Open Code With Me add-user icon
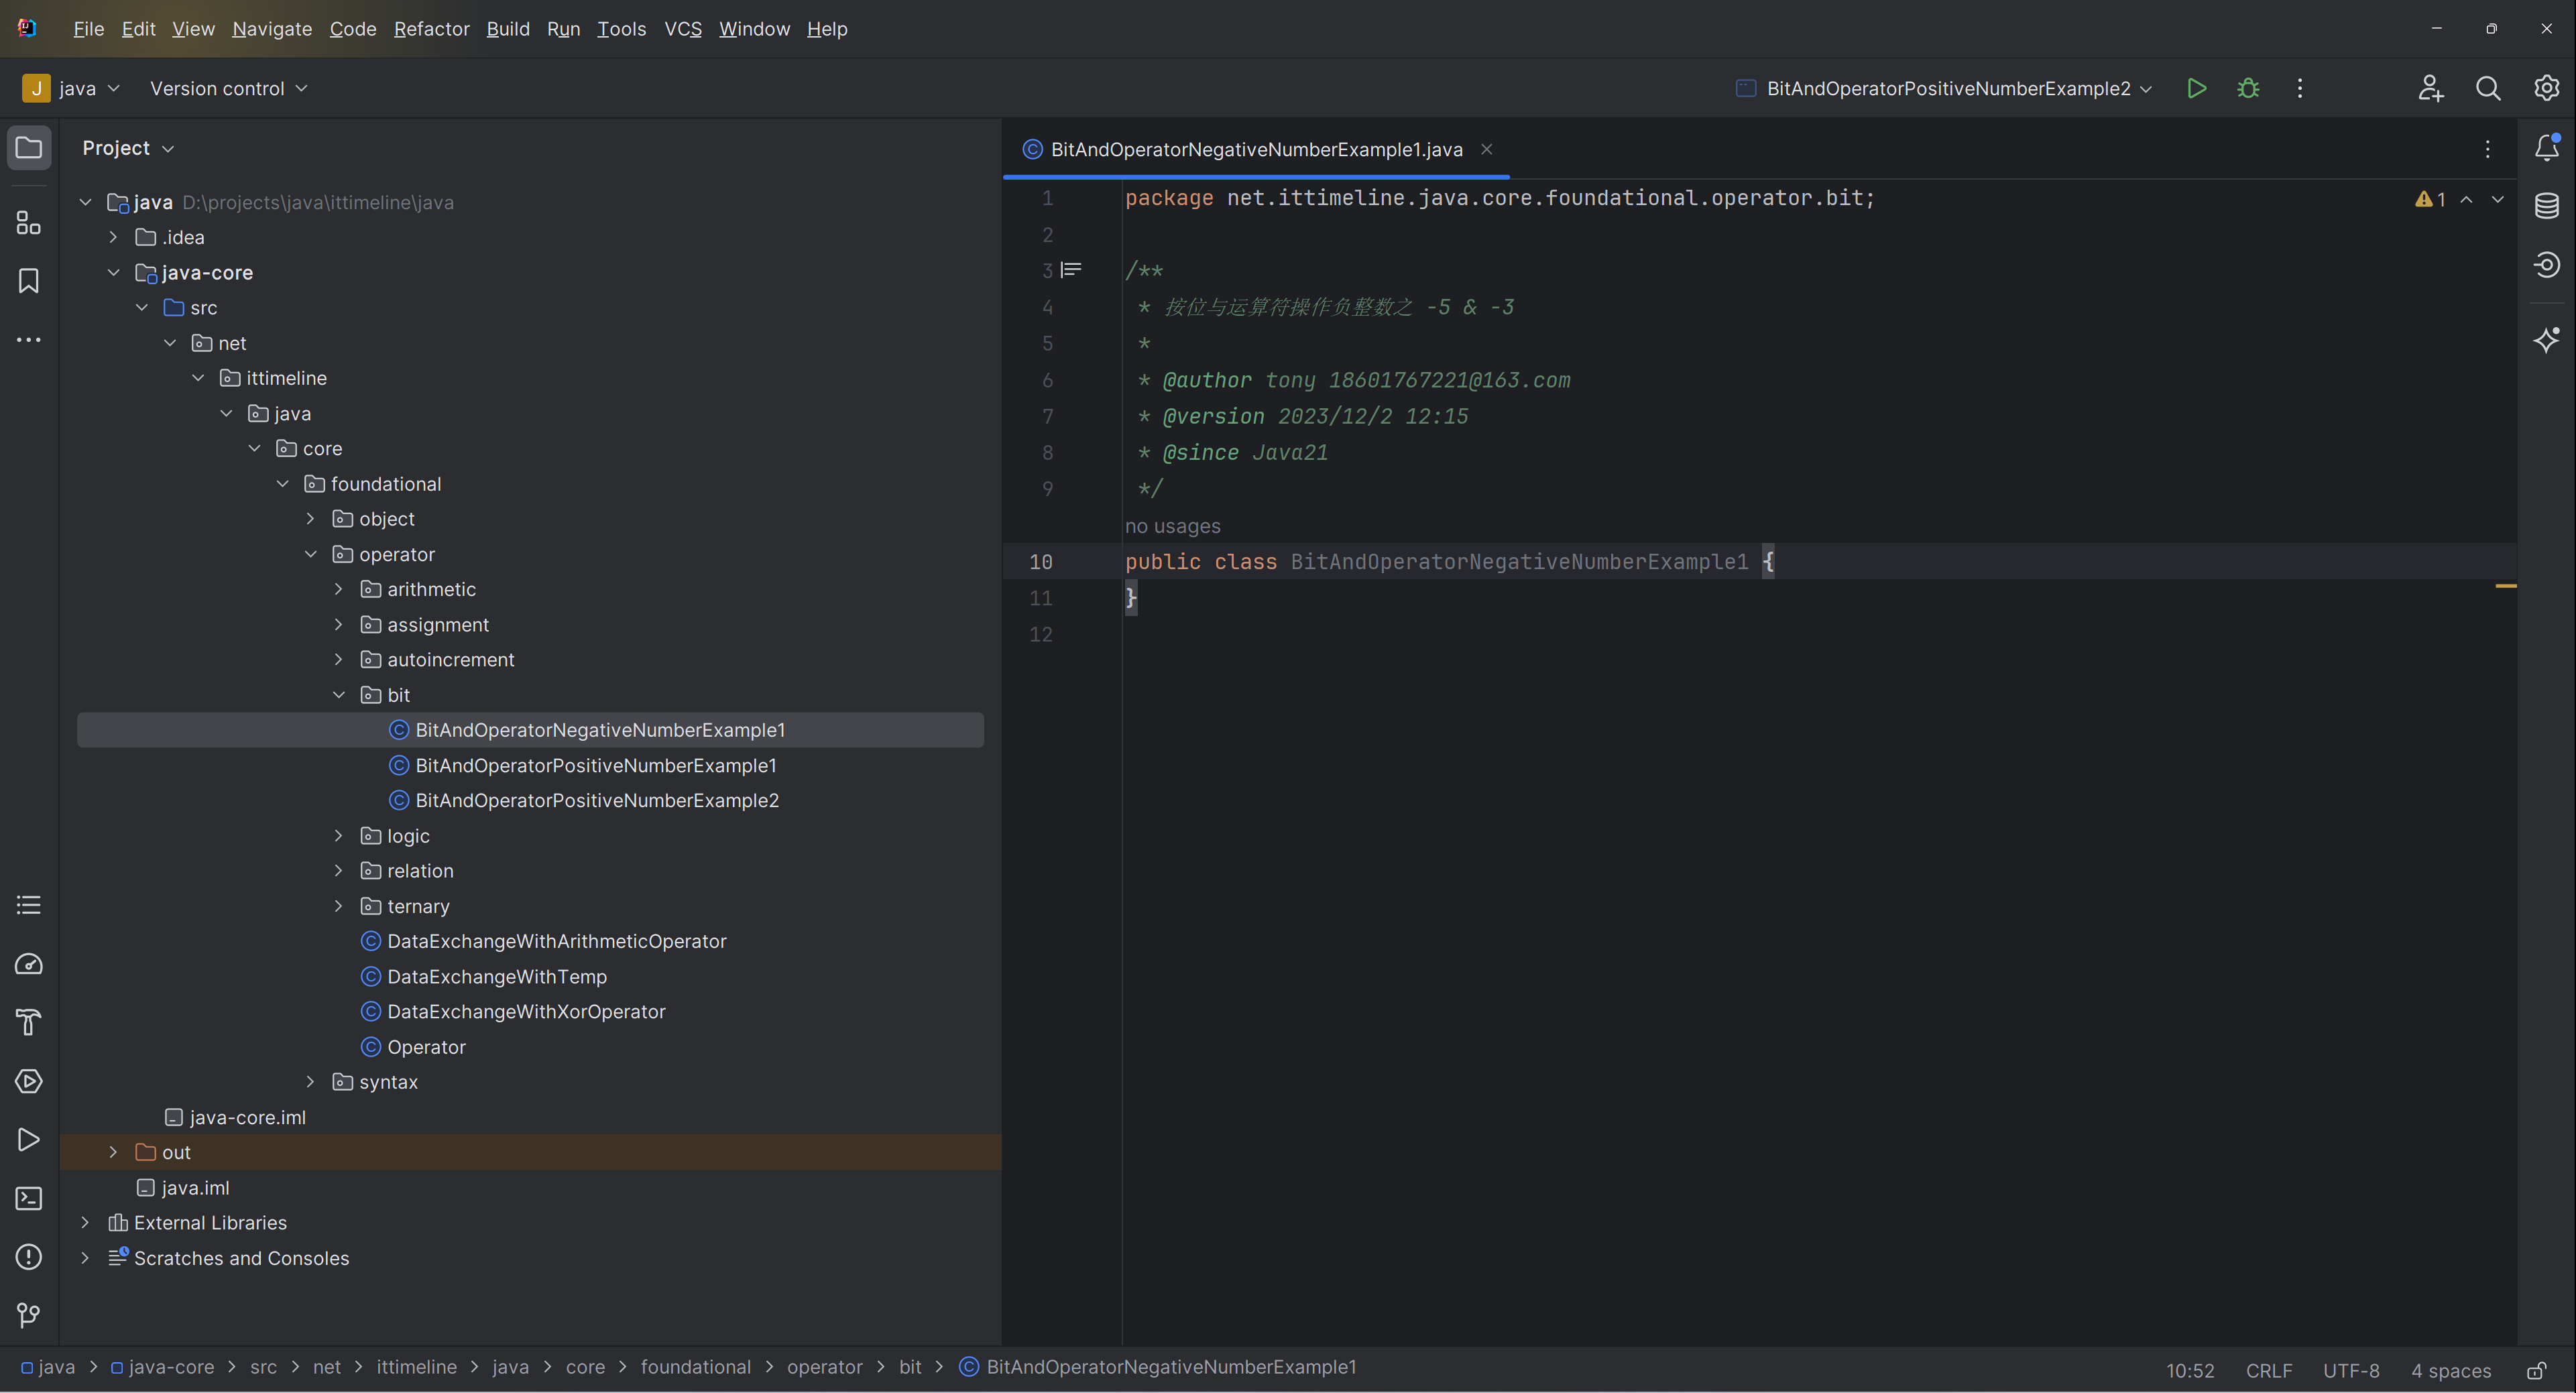The width and height of the screenshot is (2576, 1393). 2430,88
